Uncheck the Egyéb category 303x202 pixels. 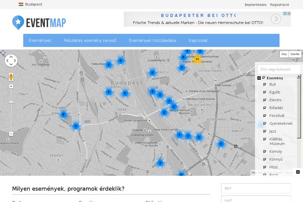tap(265, 92)
